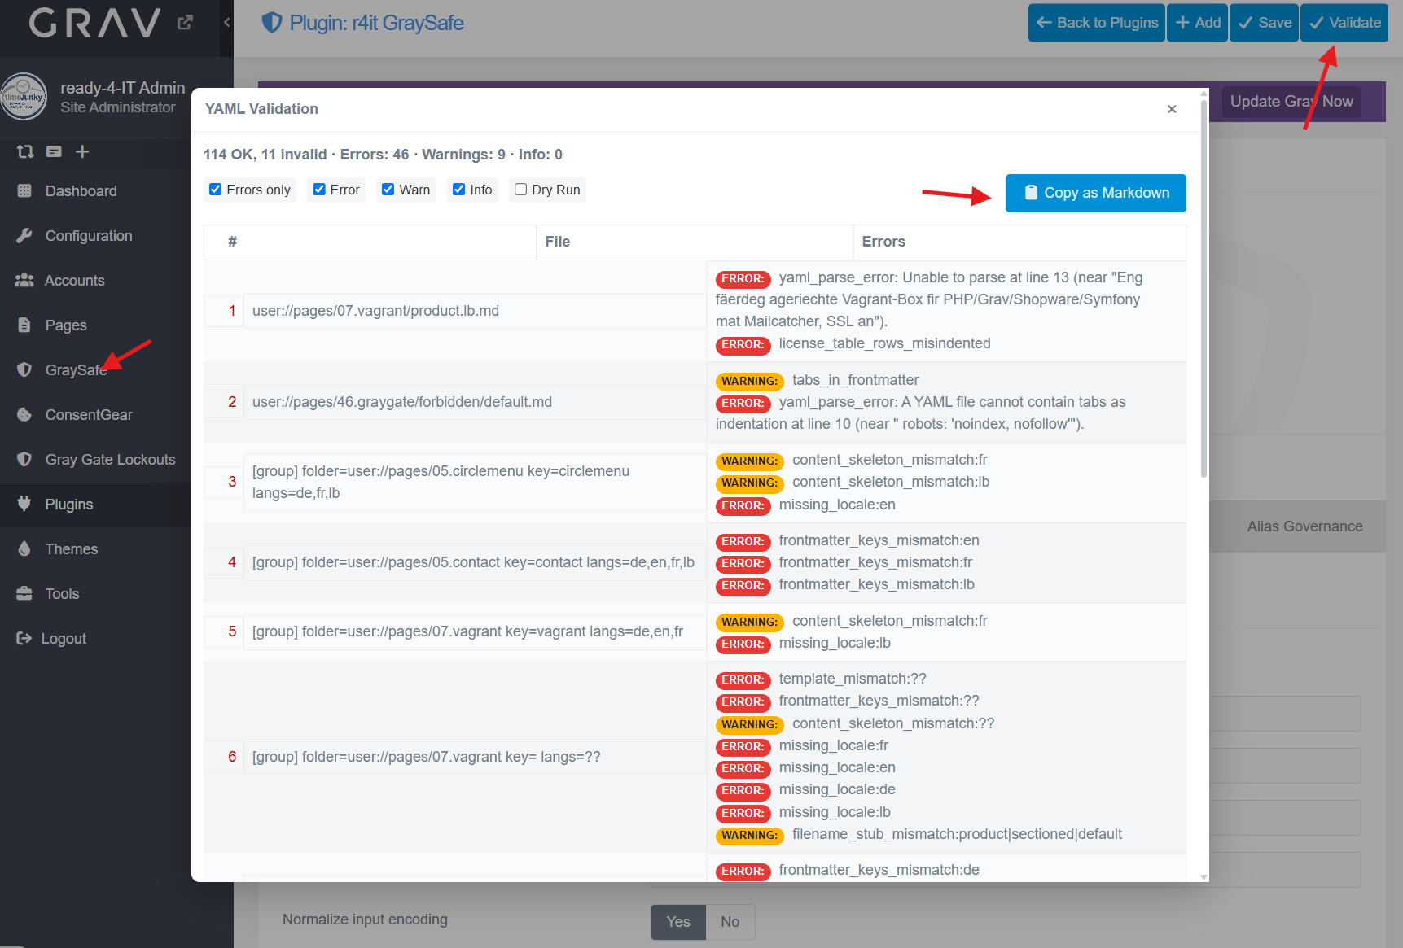The height and width of the screenshot is (948, 1403).
Task: Collapse sidebar with the chevron arrow
Action: point(227,23)
